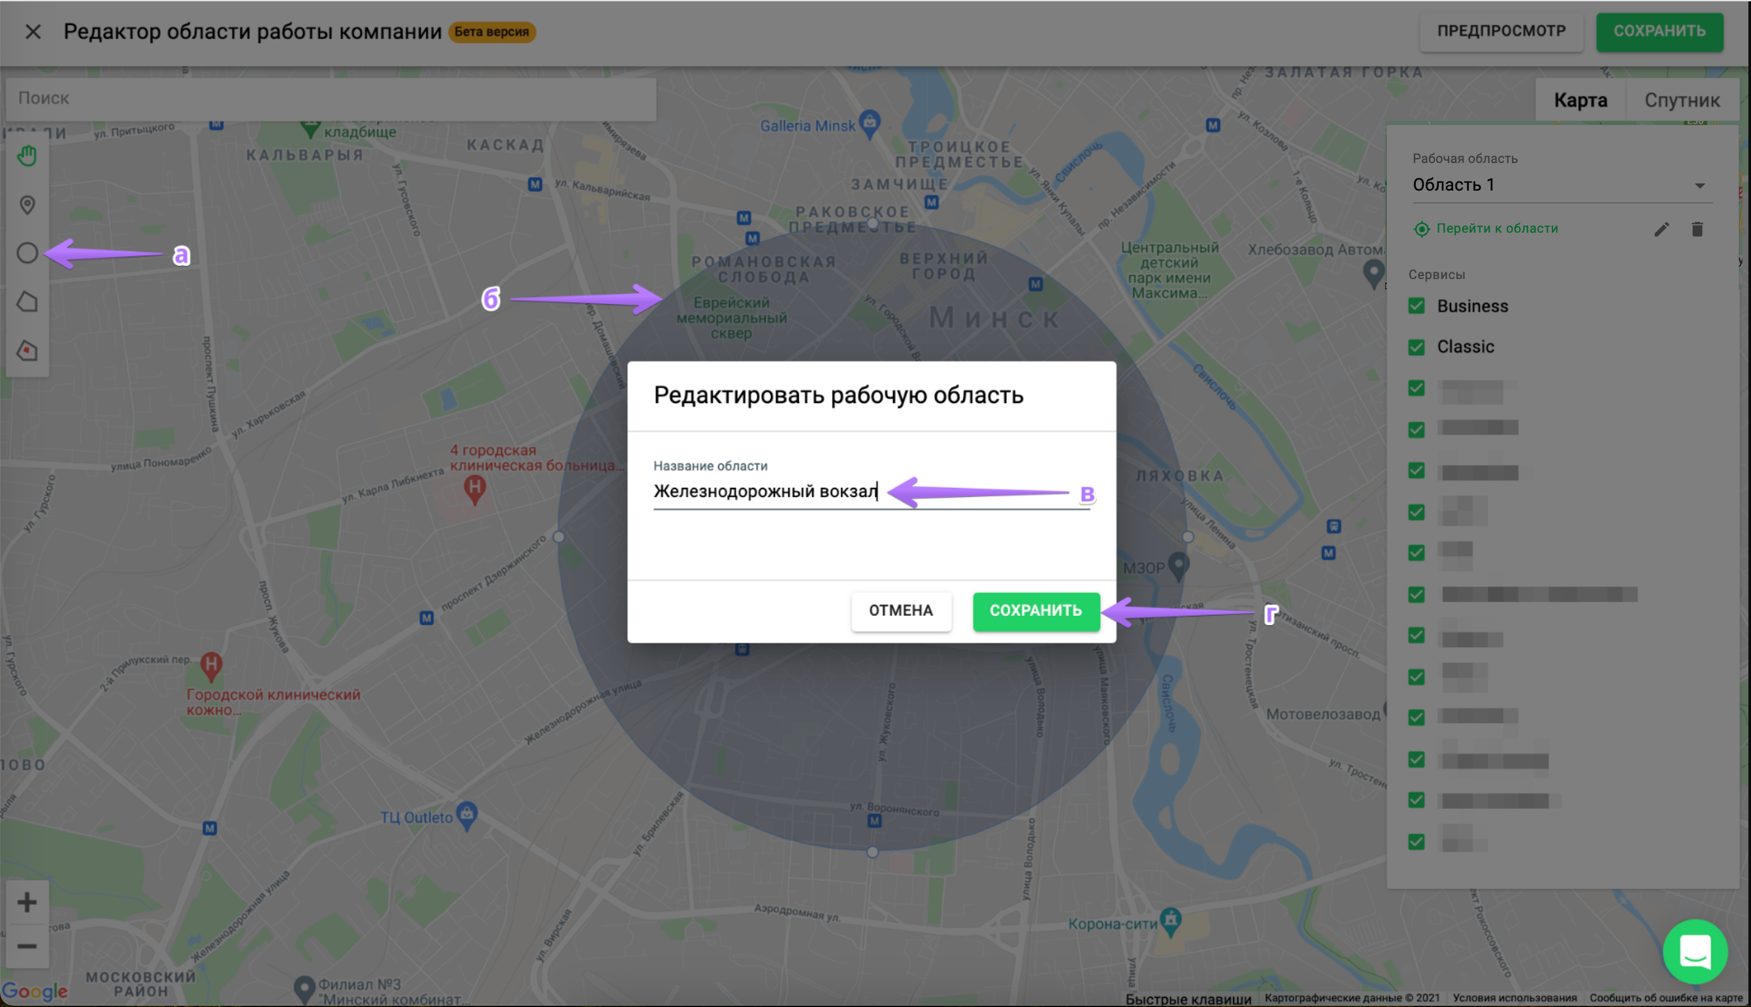Viewport: 1751px width, 1007px height.
Task: Select the circle drawing tool
Action: click(x=27, y=253)
